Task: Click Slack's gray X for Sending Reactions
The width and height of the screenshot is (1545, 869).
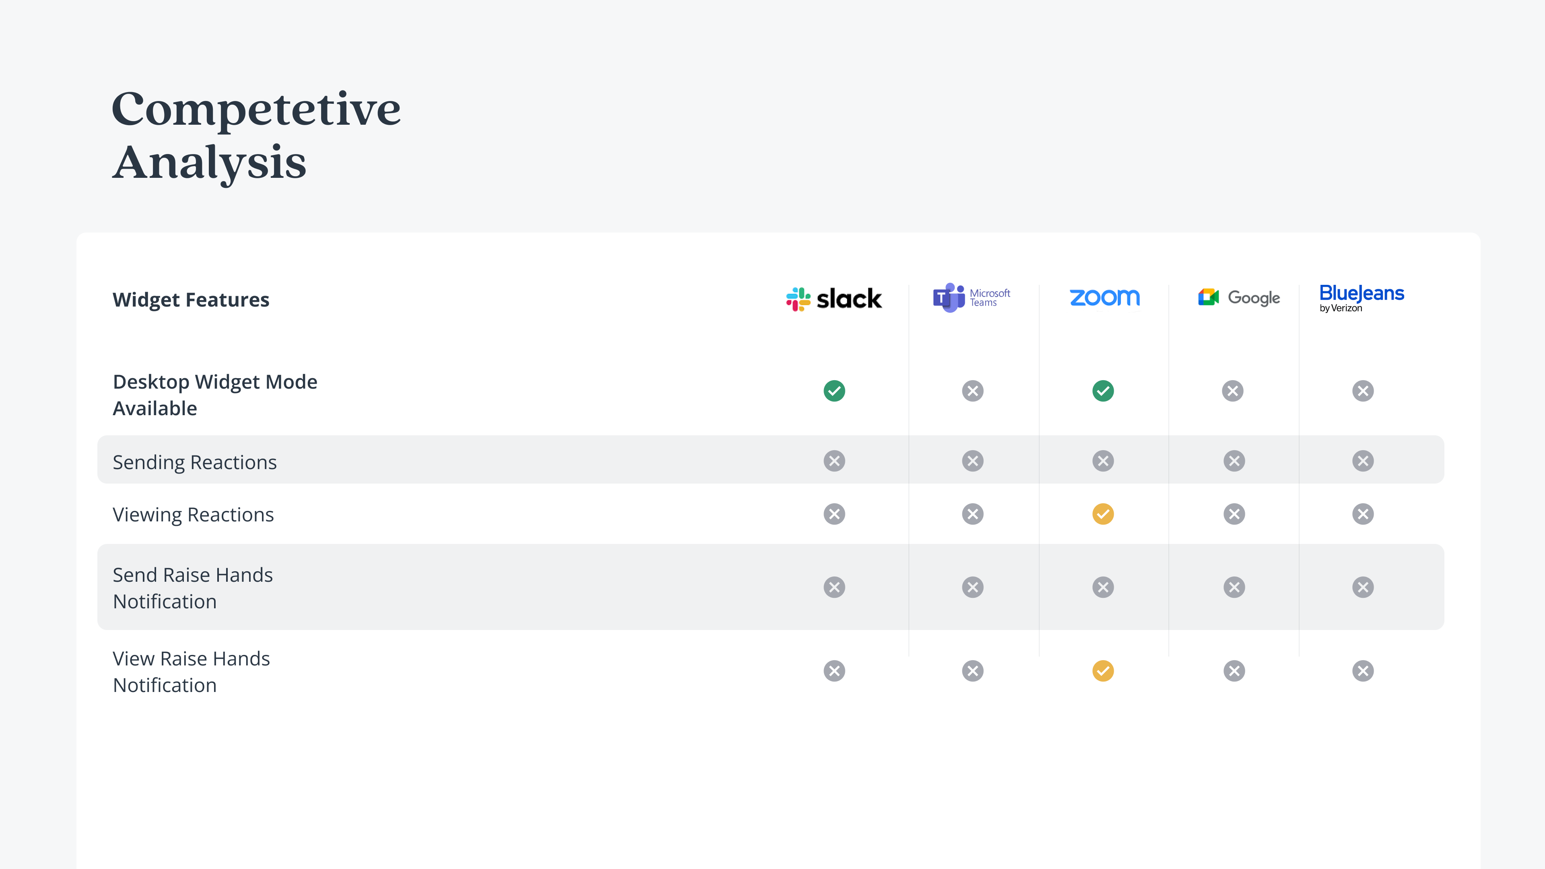Action: pyautogui.click(x=834, y=461)
